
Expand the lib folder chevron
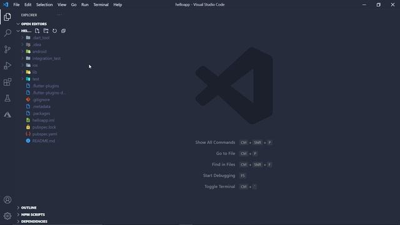(x=22, y=72)
